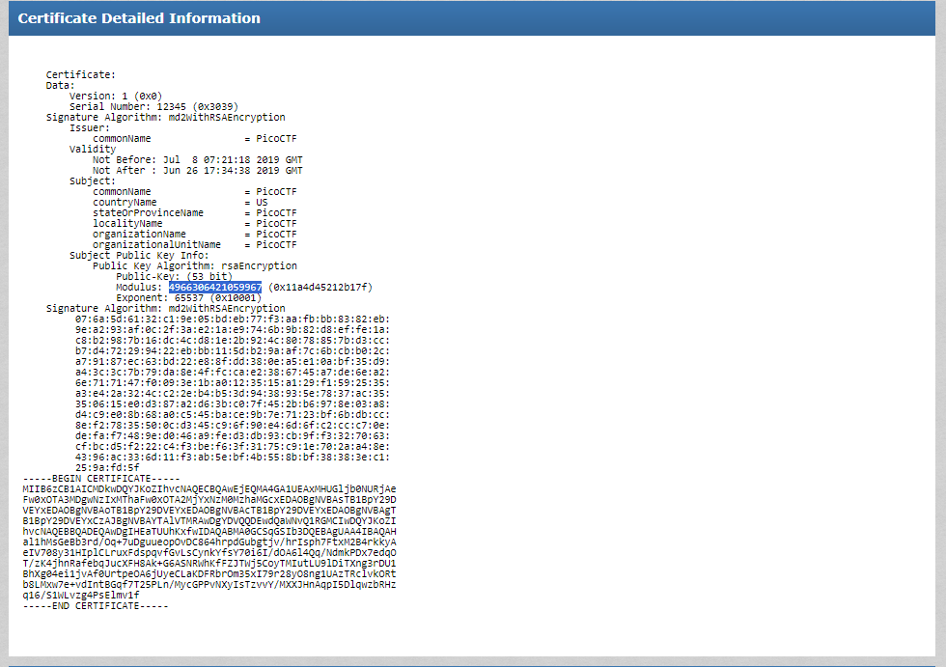
Task: Click the Serial Number 12345 line
Action: 153,106
